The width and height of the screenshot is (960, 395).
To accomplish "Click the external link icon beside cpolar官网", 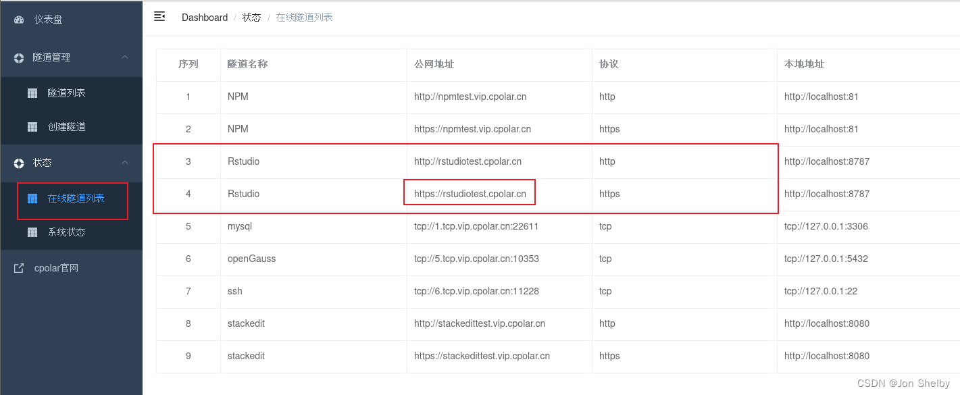I will pyautogui.click(x=19, y=267).
